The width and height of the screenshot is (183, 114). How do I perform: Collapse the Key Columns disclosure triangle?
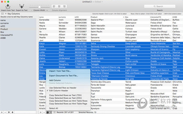pyautogui.click(x=5, y=14)
